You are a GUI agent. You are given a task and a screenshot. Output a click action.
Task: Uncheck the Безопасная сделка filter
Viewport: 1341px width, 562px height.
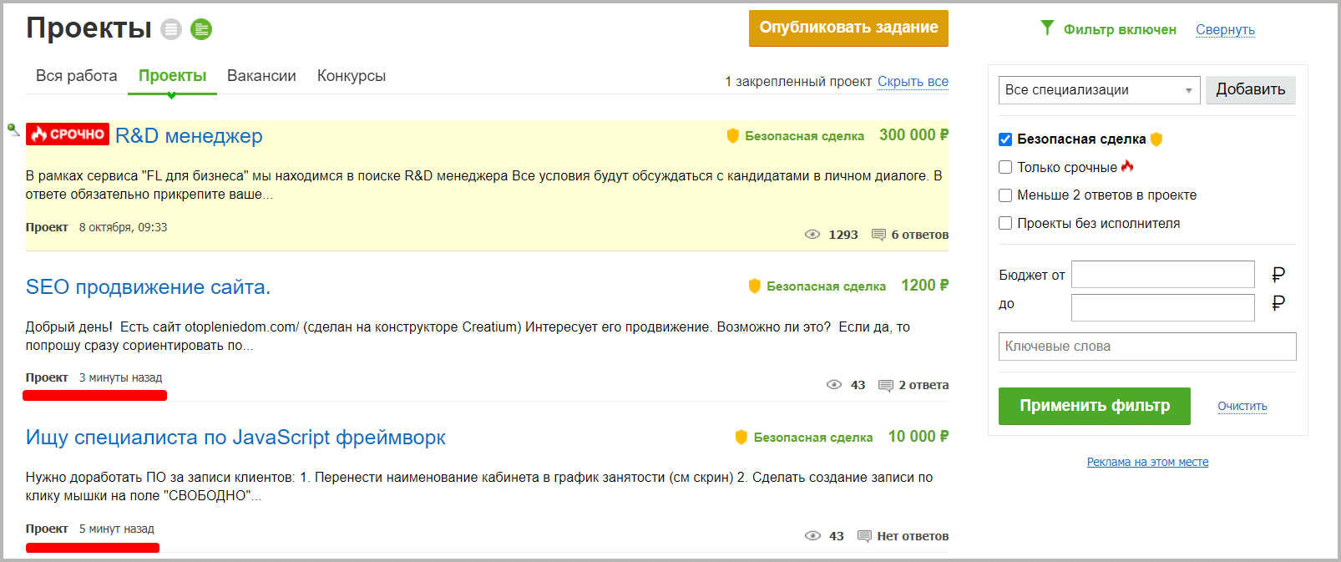1005,139
